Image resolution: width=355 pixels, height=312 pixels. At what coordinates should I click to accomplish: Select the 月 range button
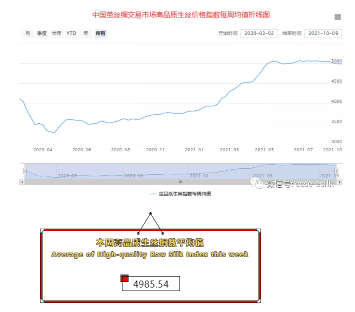[x=27, y=33]
